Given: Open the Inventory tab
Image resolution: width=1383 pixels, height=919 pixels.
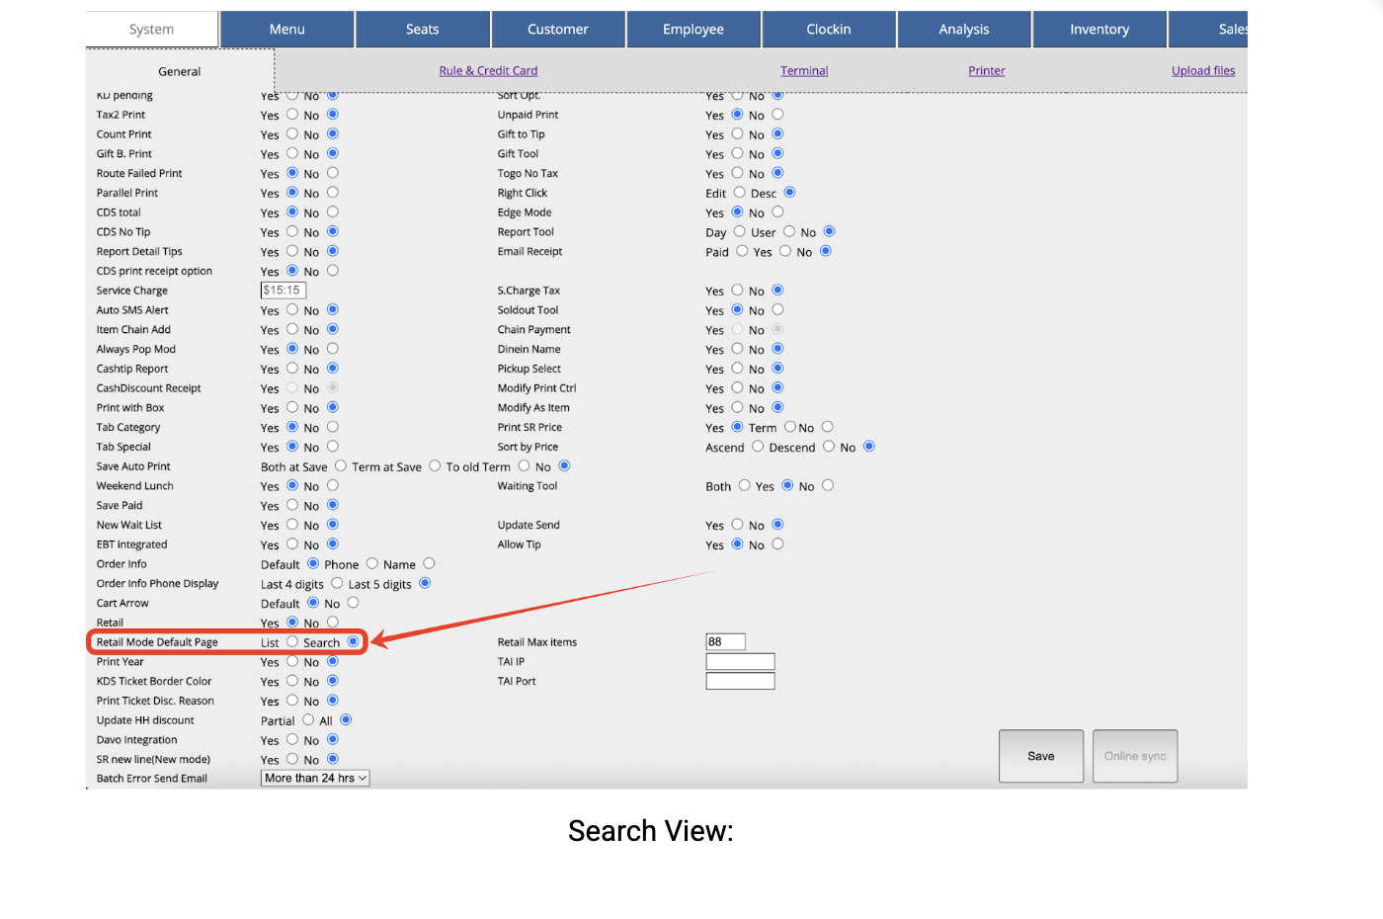Looking at the screenshot, I should point(1099,30).
